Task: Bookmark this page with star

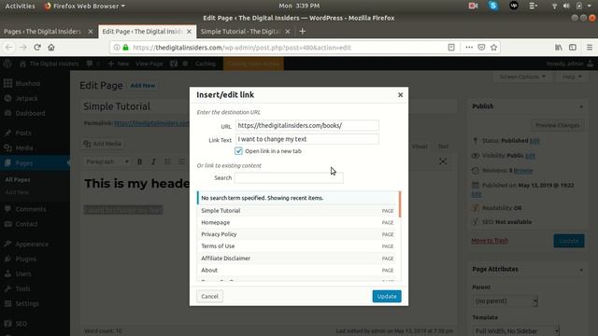Action: pos(494,48)
